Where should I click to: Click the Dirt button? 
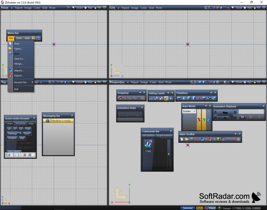click(22, 138)
